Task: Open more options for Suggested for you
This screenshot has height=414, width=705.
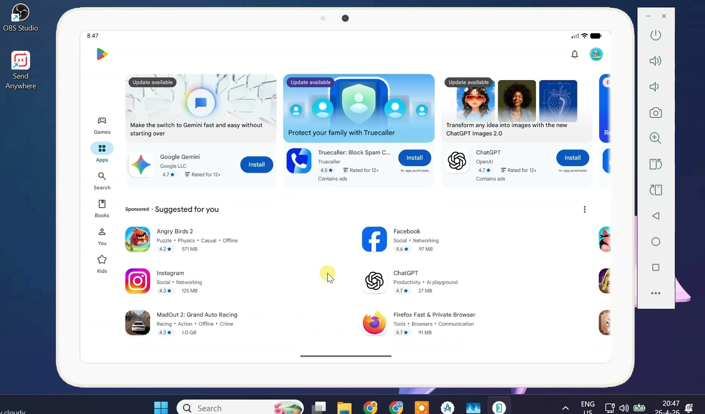Action: [585, 209]
